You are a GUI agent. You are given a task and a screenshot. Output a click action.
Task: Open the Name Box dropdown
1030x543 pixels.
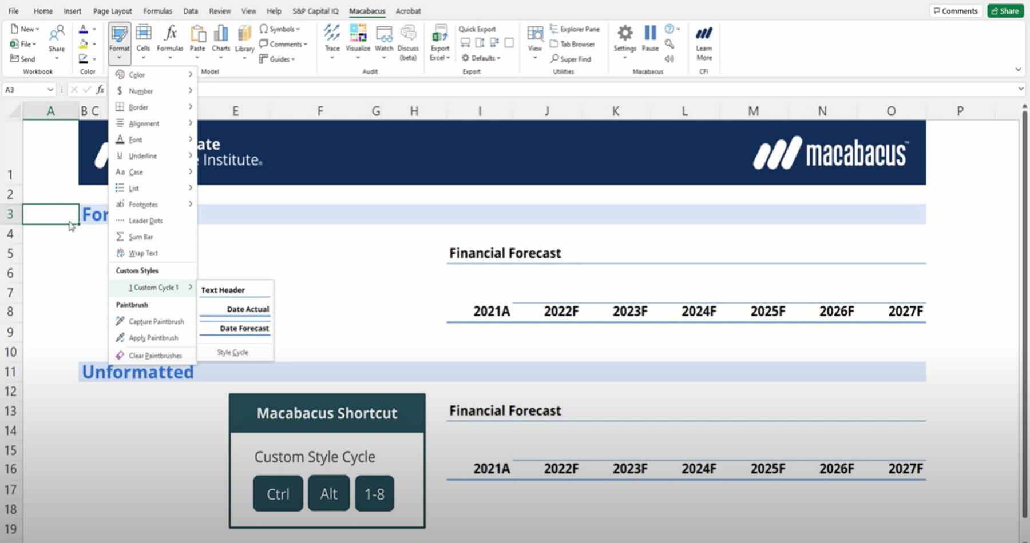click(x=50, y=90)
